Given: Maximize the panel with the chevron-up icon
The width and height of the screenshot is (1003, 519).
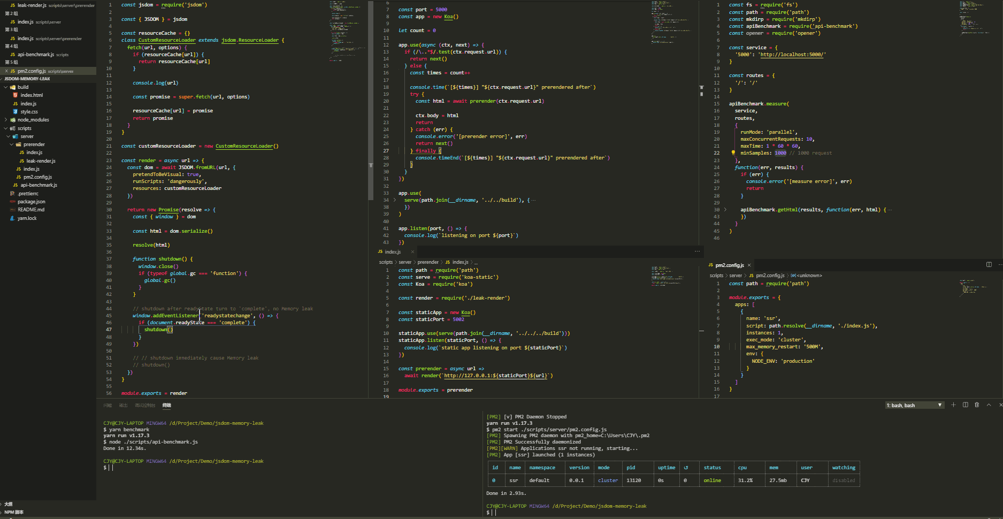Looking at the screenshot, I should (x=989, y=405).
